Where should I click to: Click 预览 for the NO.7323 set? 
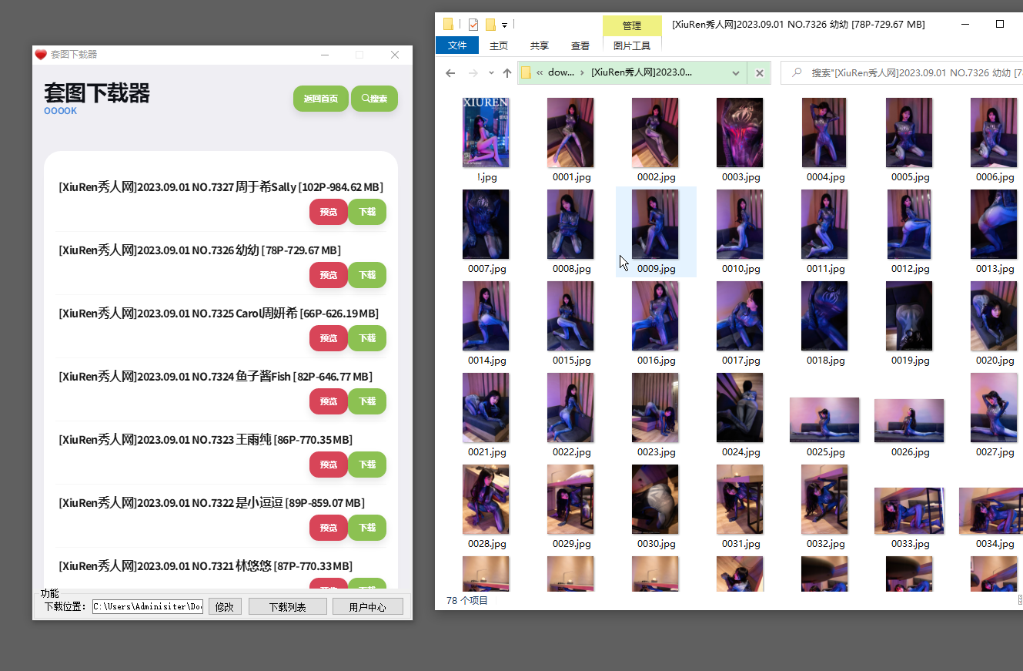click(329, 465)
